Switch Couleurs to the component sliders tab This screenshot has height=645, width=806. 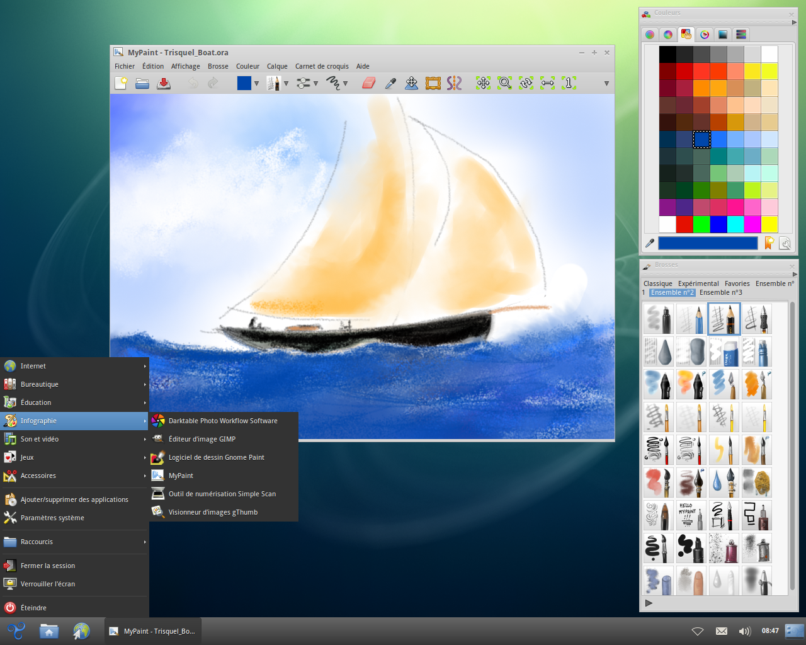pos(741,35)
